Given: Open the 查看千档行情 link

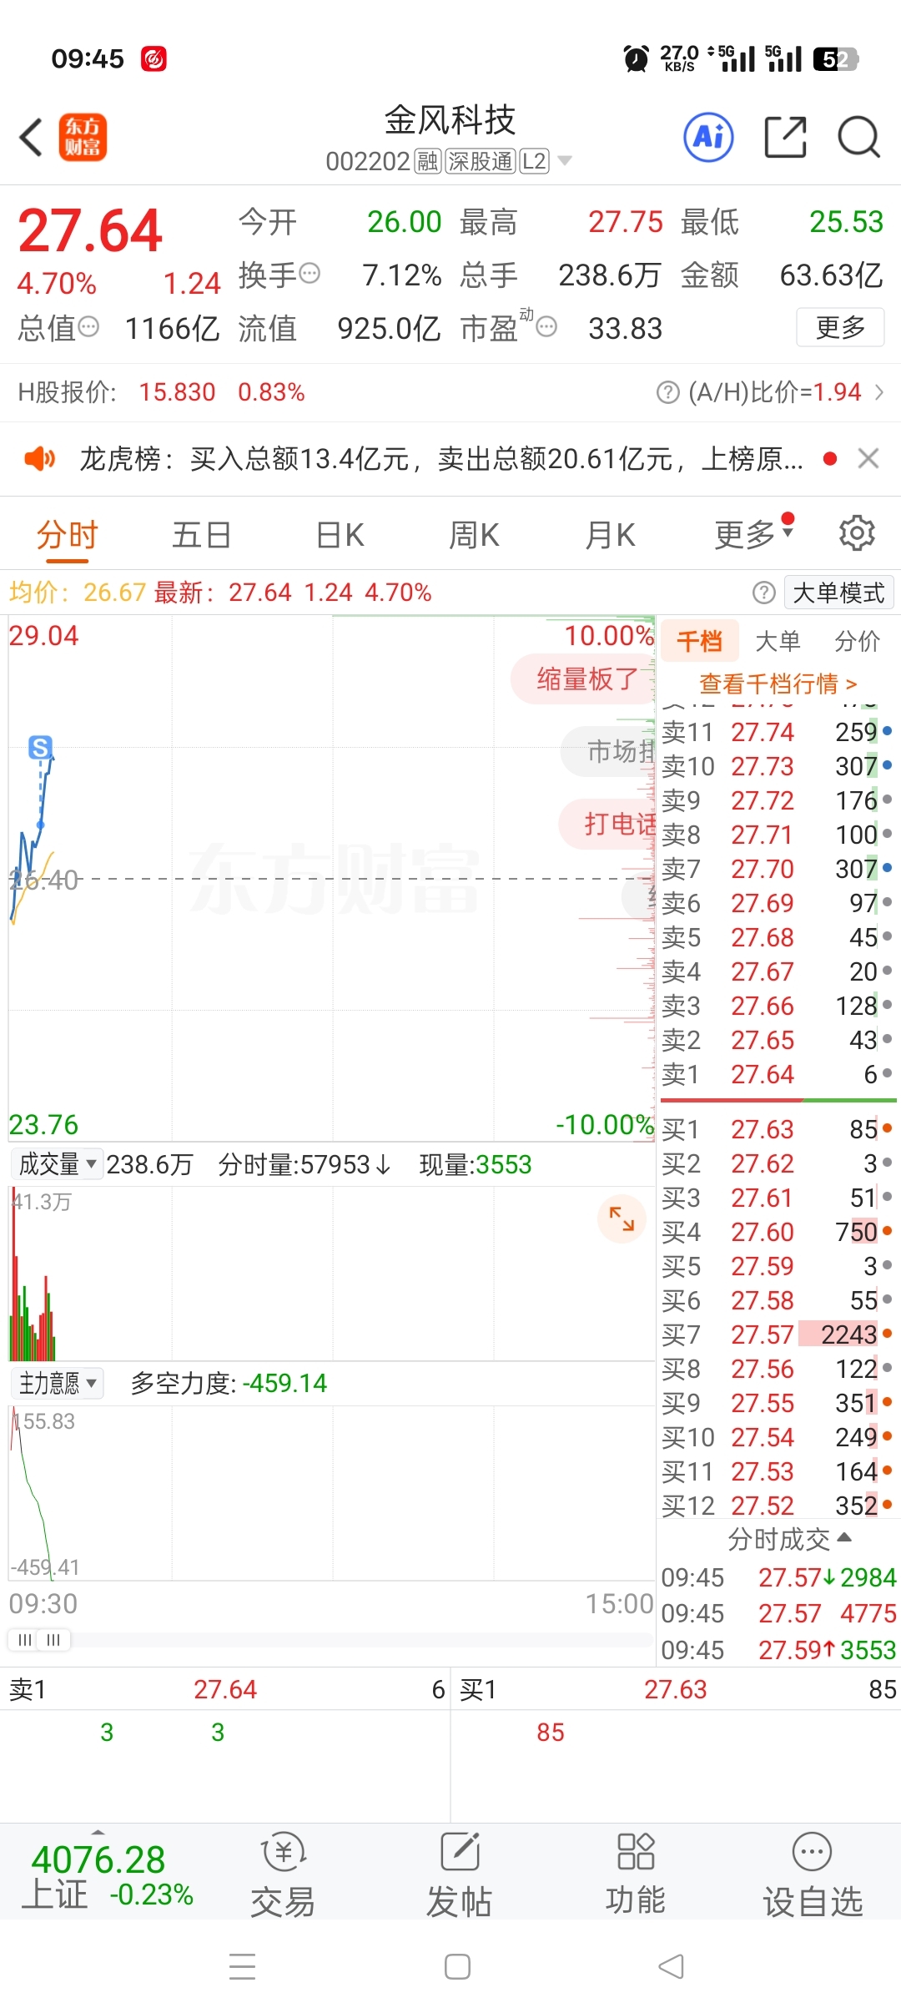Looking at the screenshot, I should tap(778, 684).
